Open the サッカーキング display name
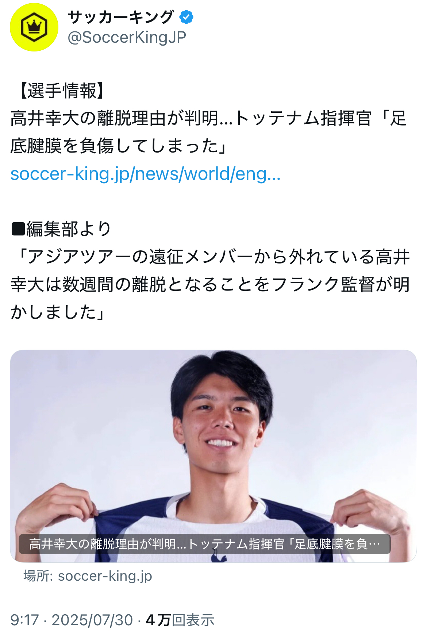The image size is (427, 642). 121,17
